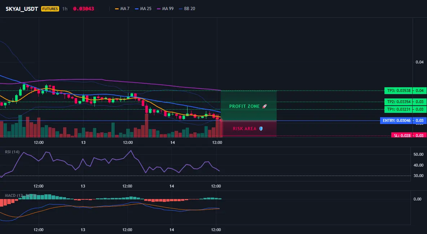Screen dimensions: 427x234
Task: Select the TP3: 0.03538 price label
Action: [398, 91]
